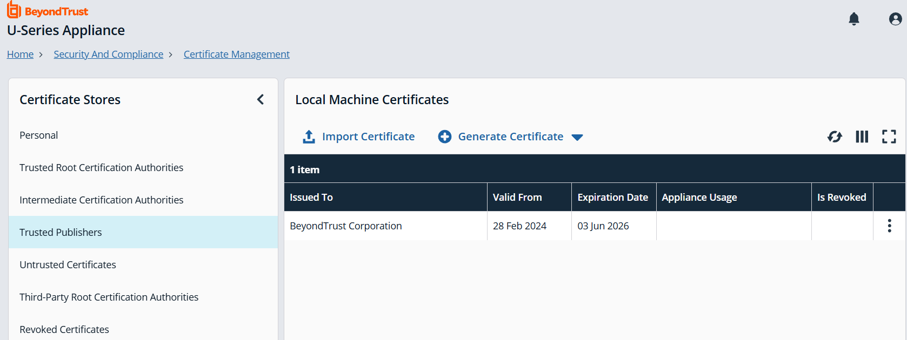This screenshot has height=340, width=907.
Task: Click the Import Certificate upload icon
Action: pyautogui.click(x=309, y=137)
